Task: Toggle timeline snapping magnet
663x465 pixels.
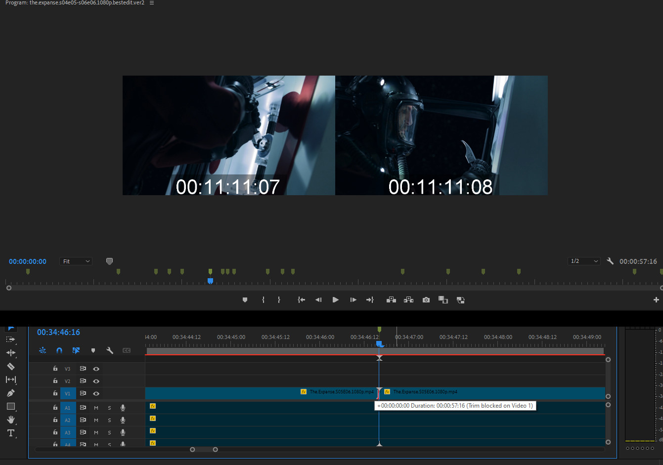Action: click(x=59, y=350)
